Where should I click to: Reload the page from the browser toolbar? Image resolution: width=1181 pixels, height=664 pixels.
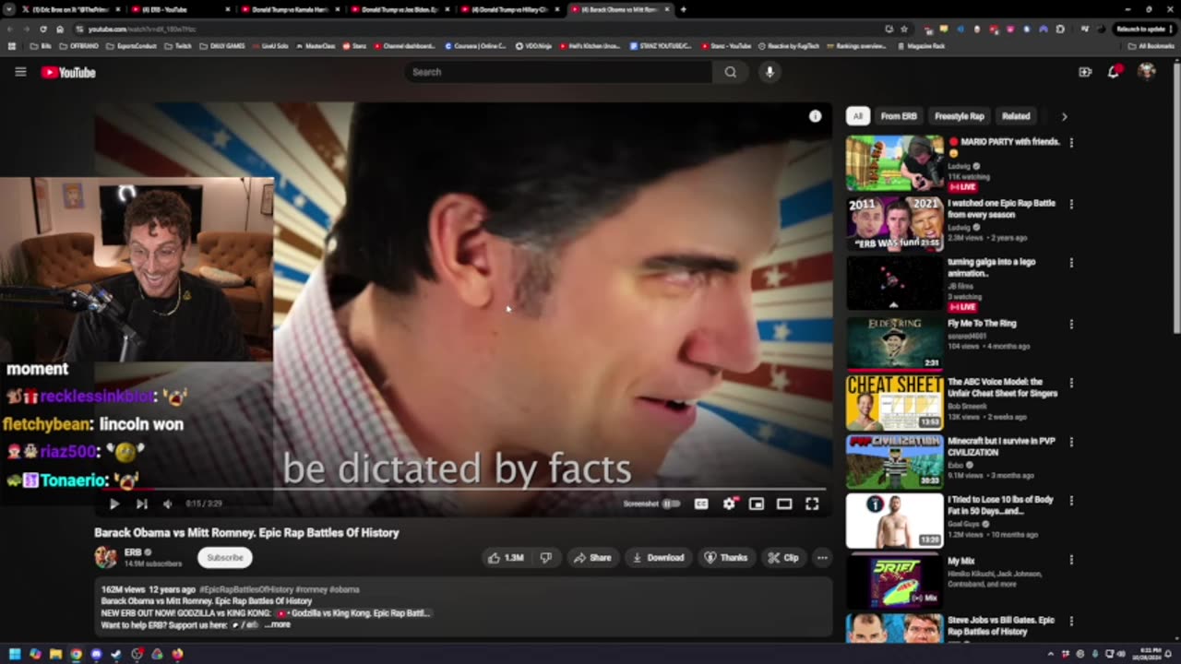point(42,29)
